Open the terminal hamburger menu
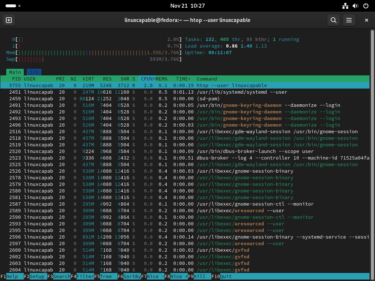375x281 pixels. (x=349, y=20)
